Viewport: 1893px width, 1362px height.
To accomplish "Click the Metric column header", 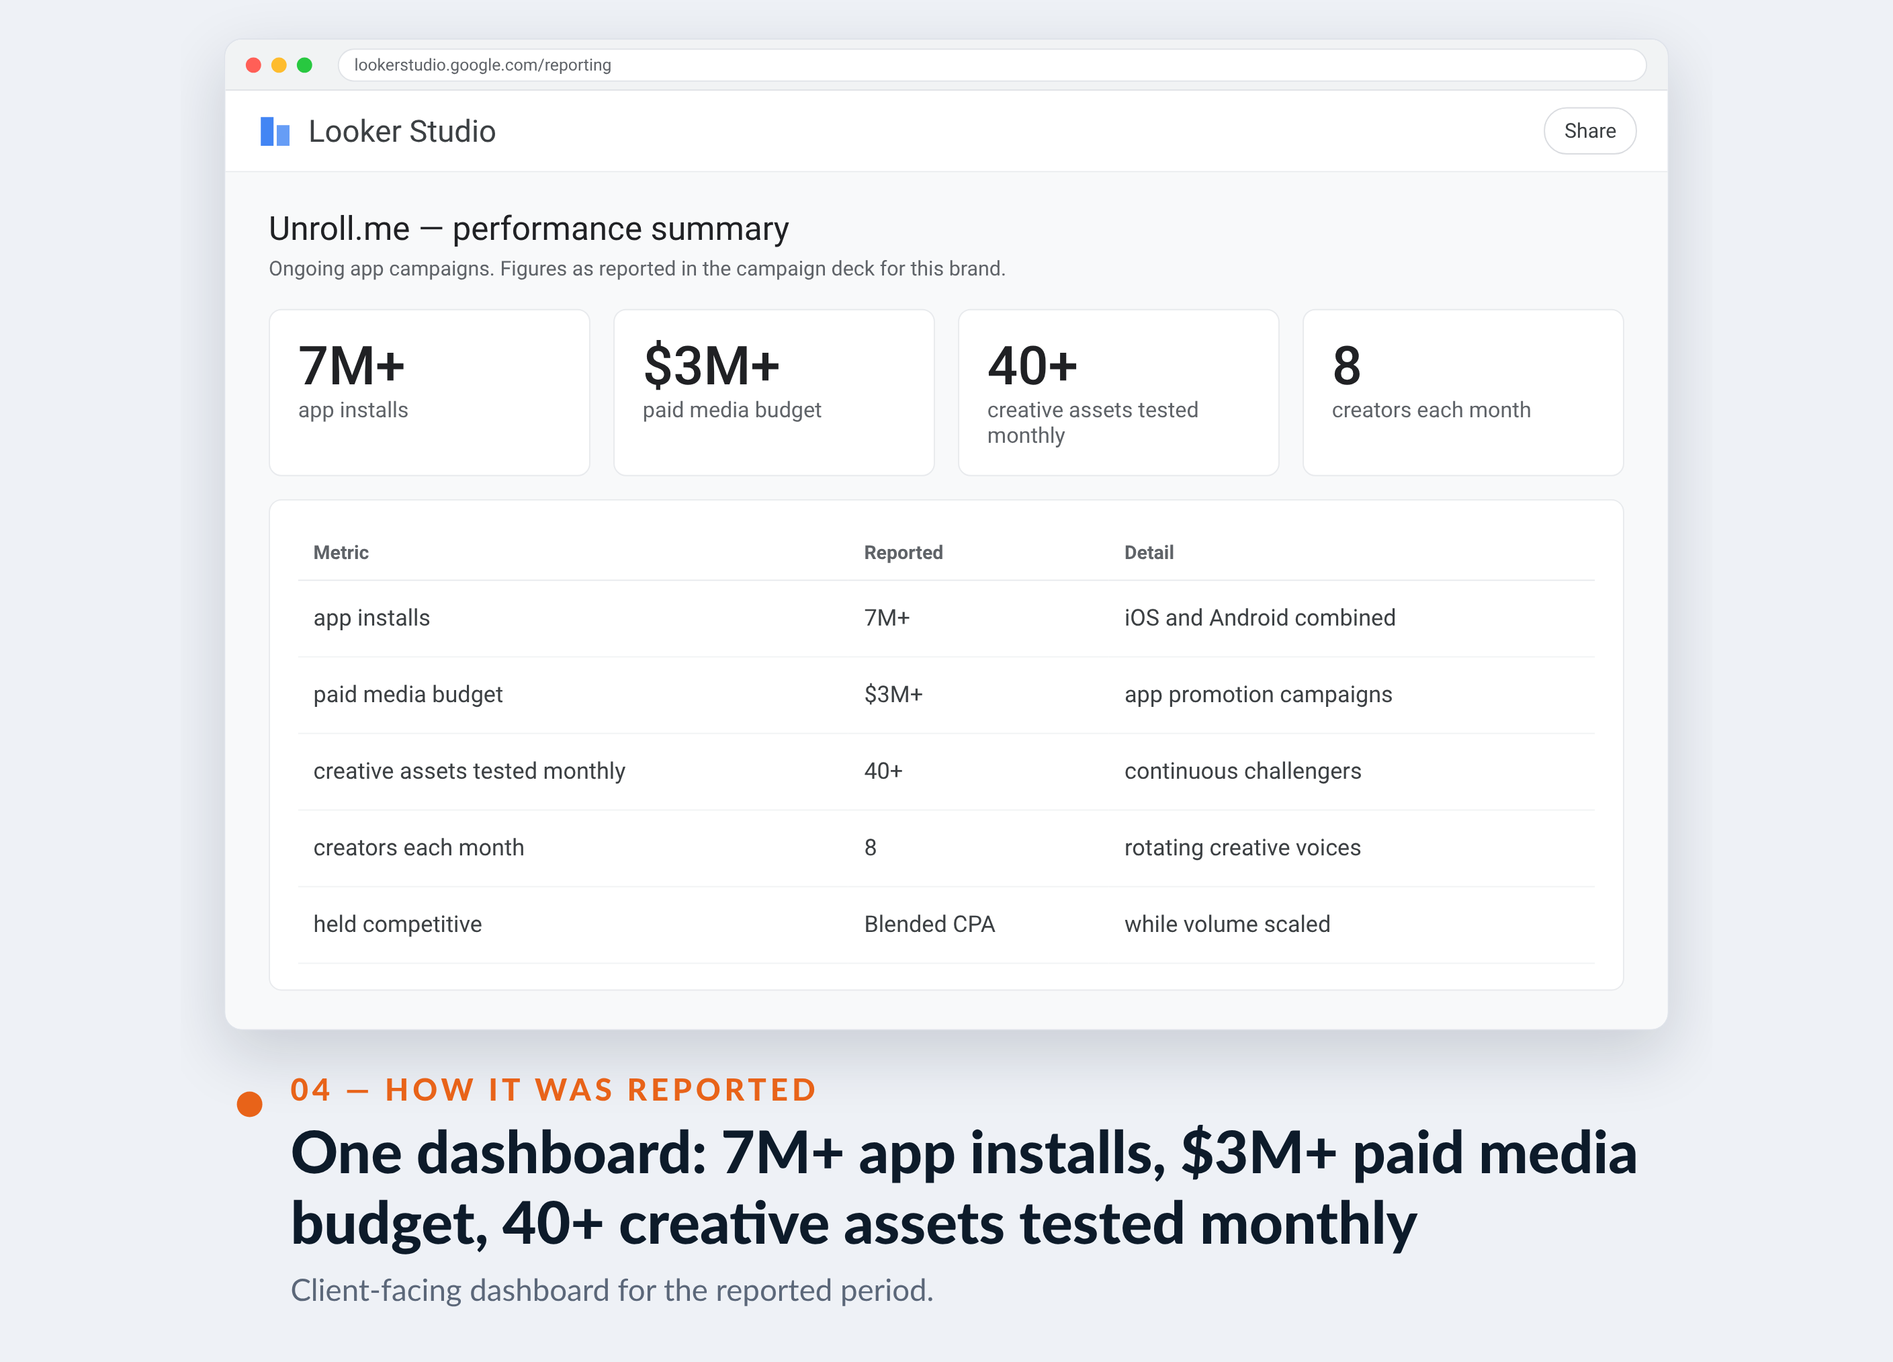I will [341, 552].
